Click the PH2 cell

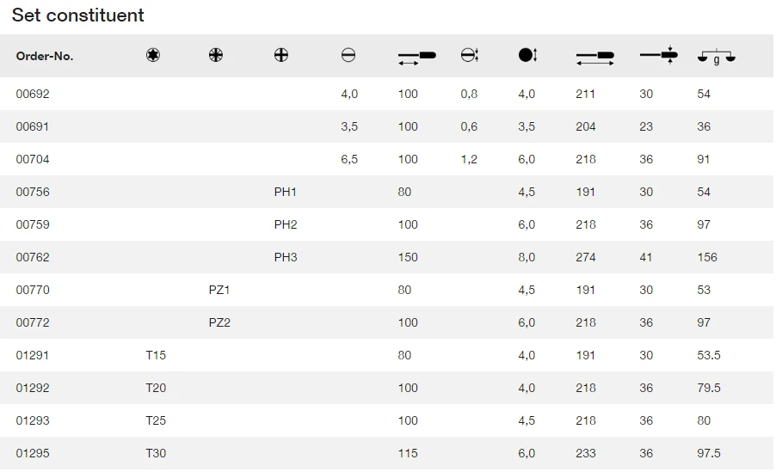pos(286,224)
